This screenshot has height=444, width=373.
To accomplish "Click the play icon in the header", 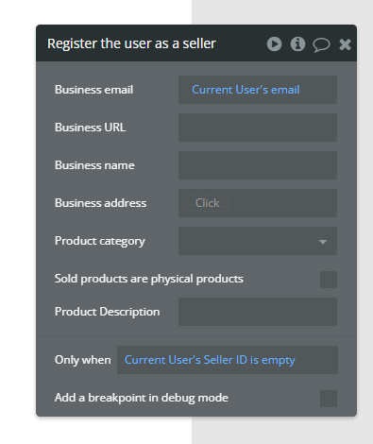I will [274, 43].
